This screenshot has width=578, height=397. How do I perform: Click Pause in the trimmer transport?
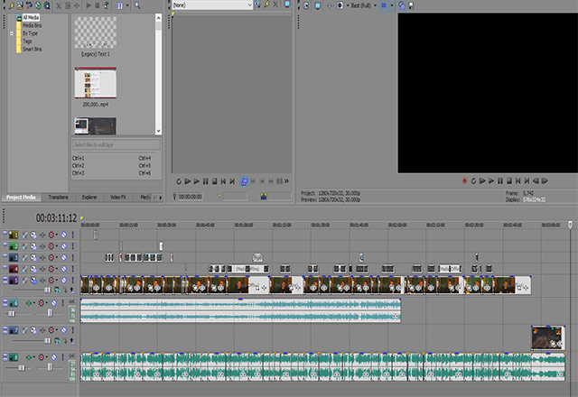coord(206,181)
